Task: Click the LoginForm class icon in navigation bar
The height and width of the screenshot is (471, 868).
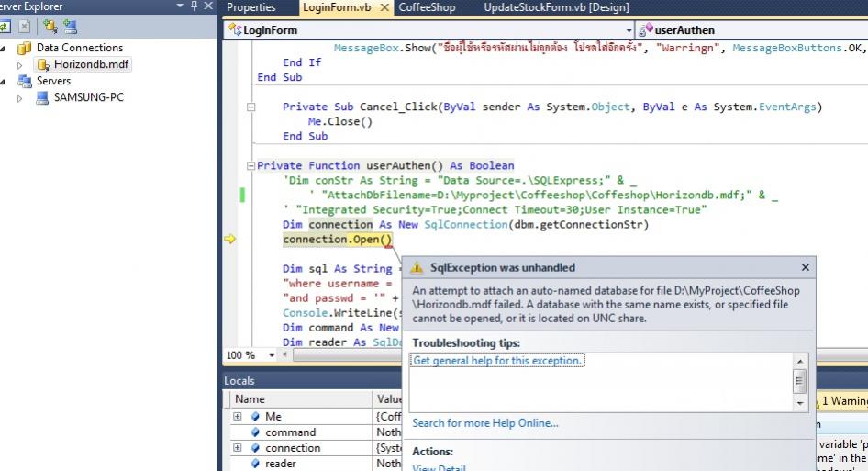Action: point(235,29)
